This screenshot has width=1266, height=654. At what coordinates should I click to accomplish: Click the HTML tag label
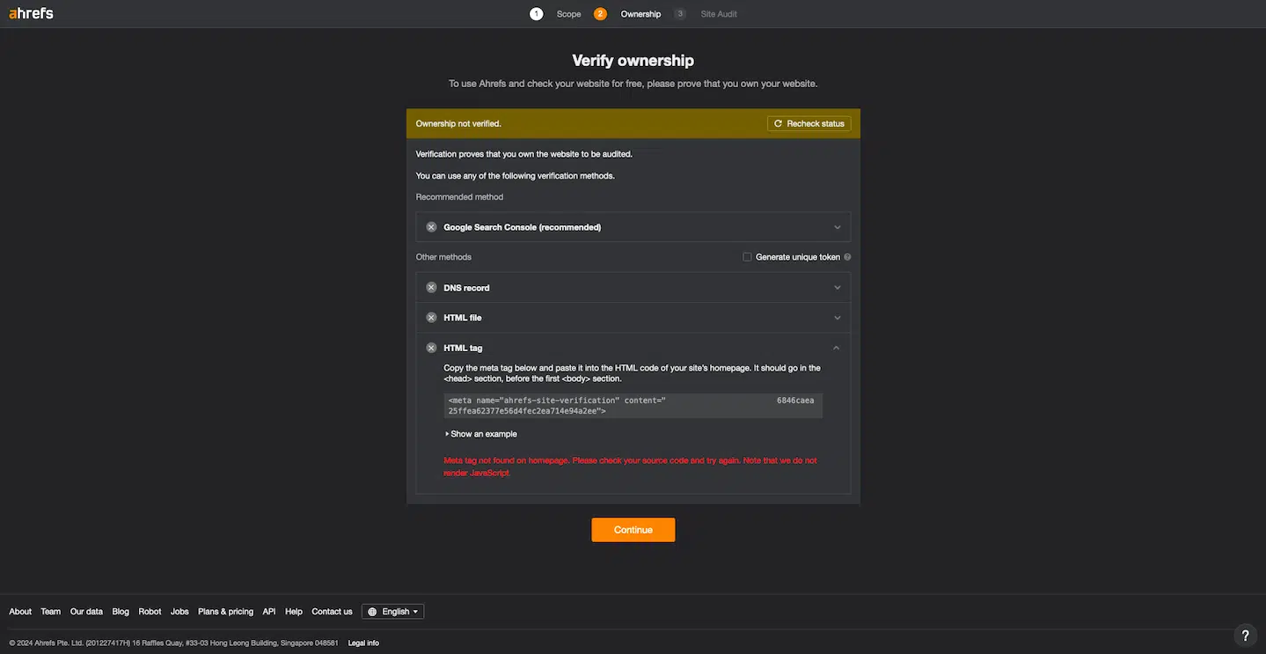(463, 348)
